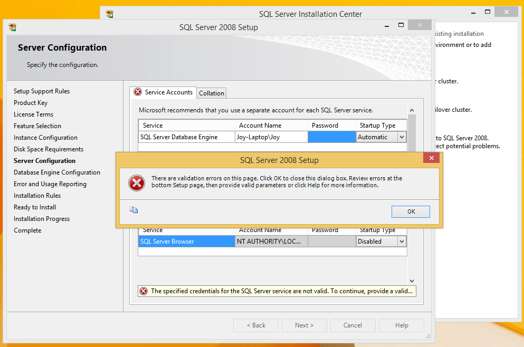
Task: Close the validation error dialog with X
Action: click(x=432, y=158)
